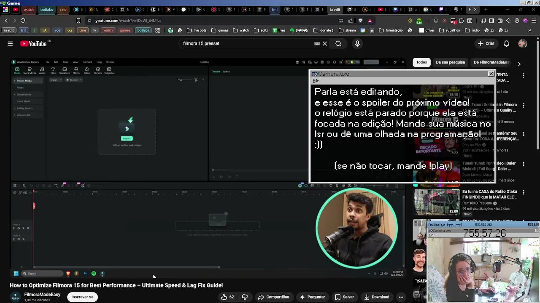The height and width of the screenshot is (303, 540).
Task: Reload the page in the browser
Action: click(x=23, y=20)
